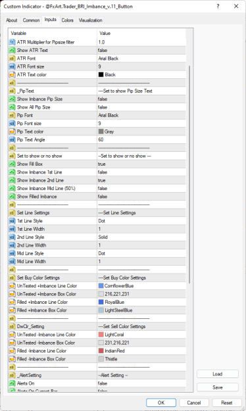This screenshot has height=411, width=246.
Task: Click the string icon beside ATR Font
Action: pyautogui.click(x=12, y=59)
